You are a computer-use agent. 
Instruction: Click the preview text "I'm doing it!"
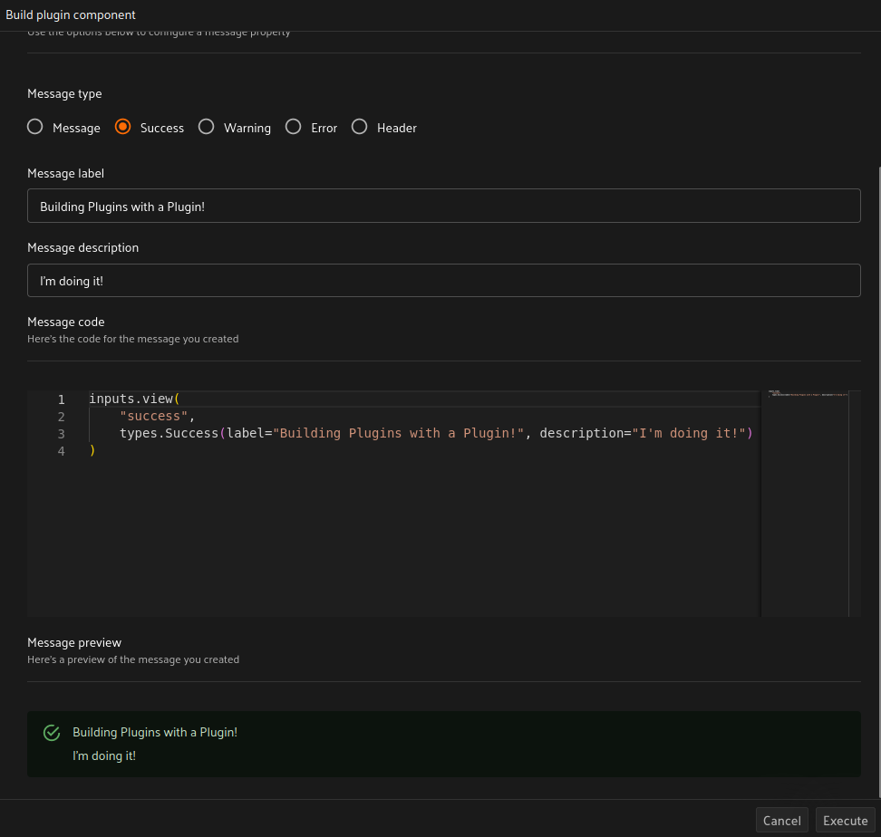(104, 755)
